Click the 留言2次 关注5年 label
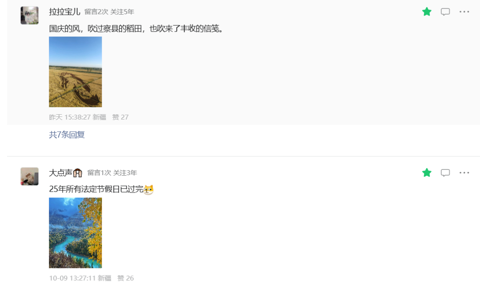 point(109,12)
